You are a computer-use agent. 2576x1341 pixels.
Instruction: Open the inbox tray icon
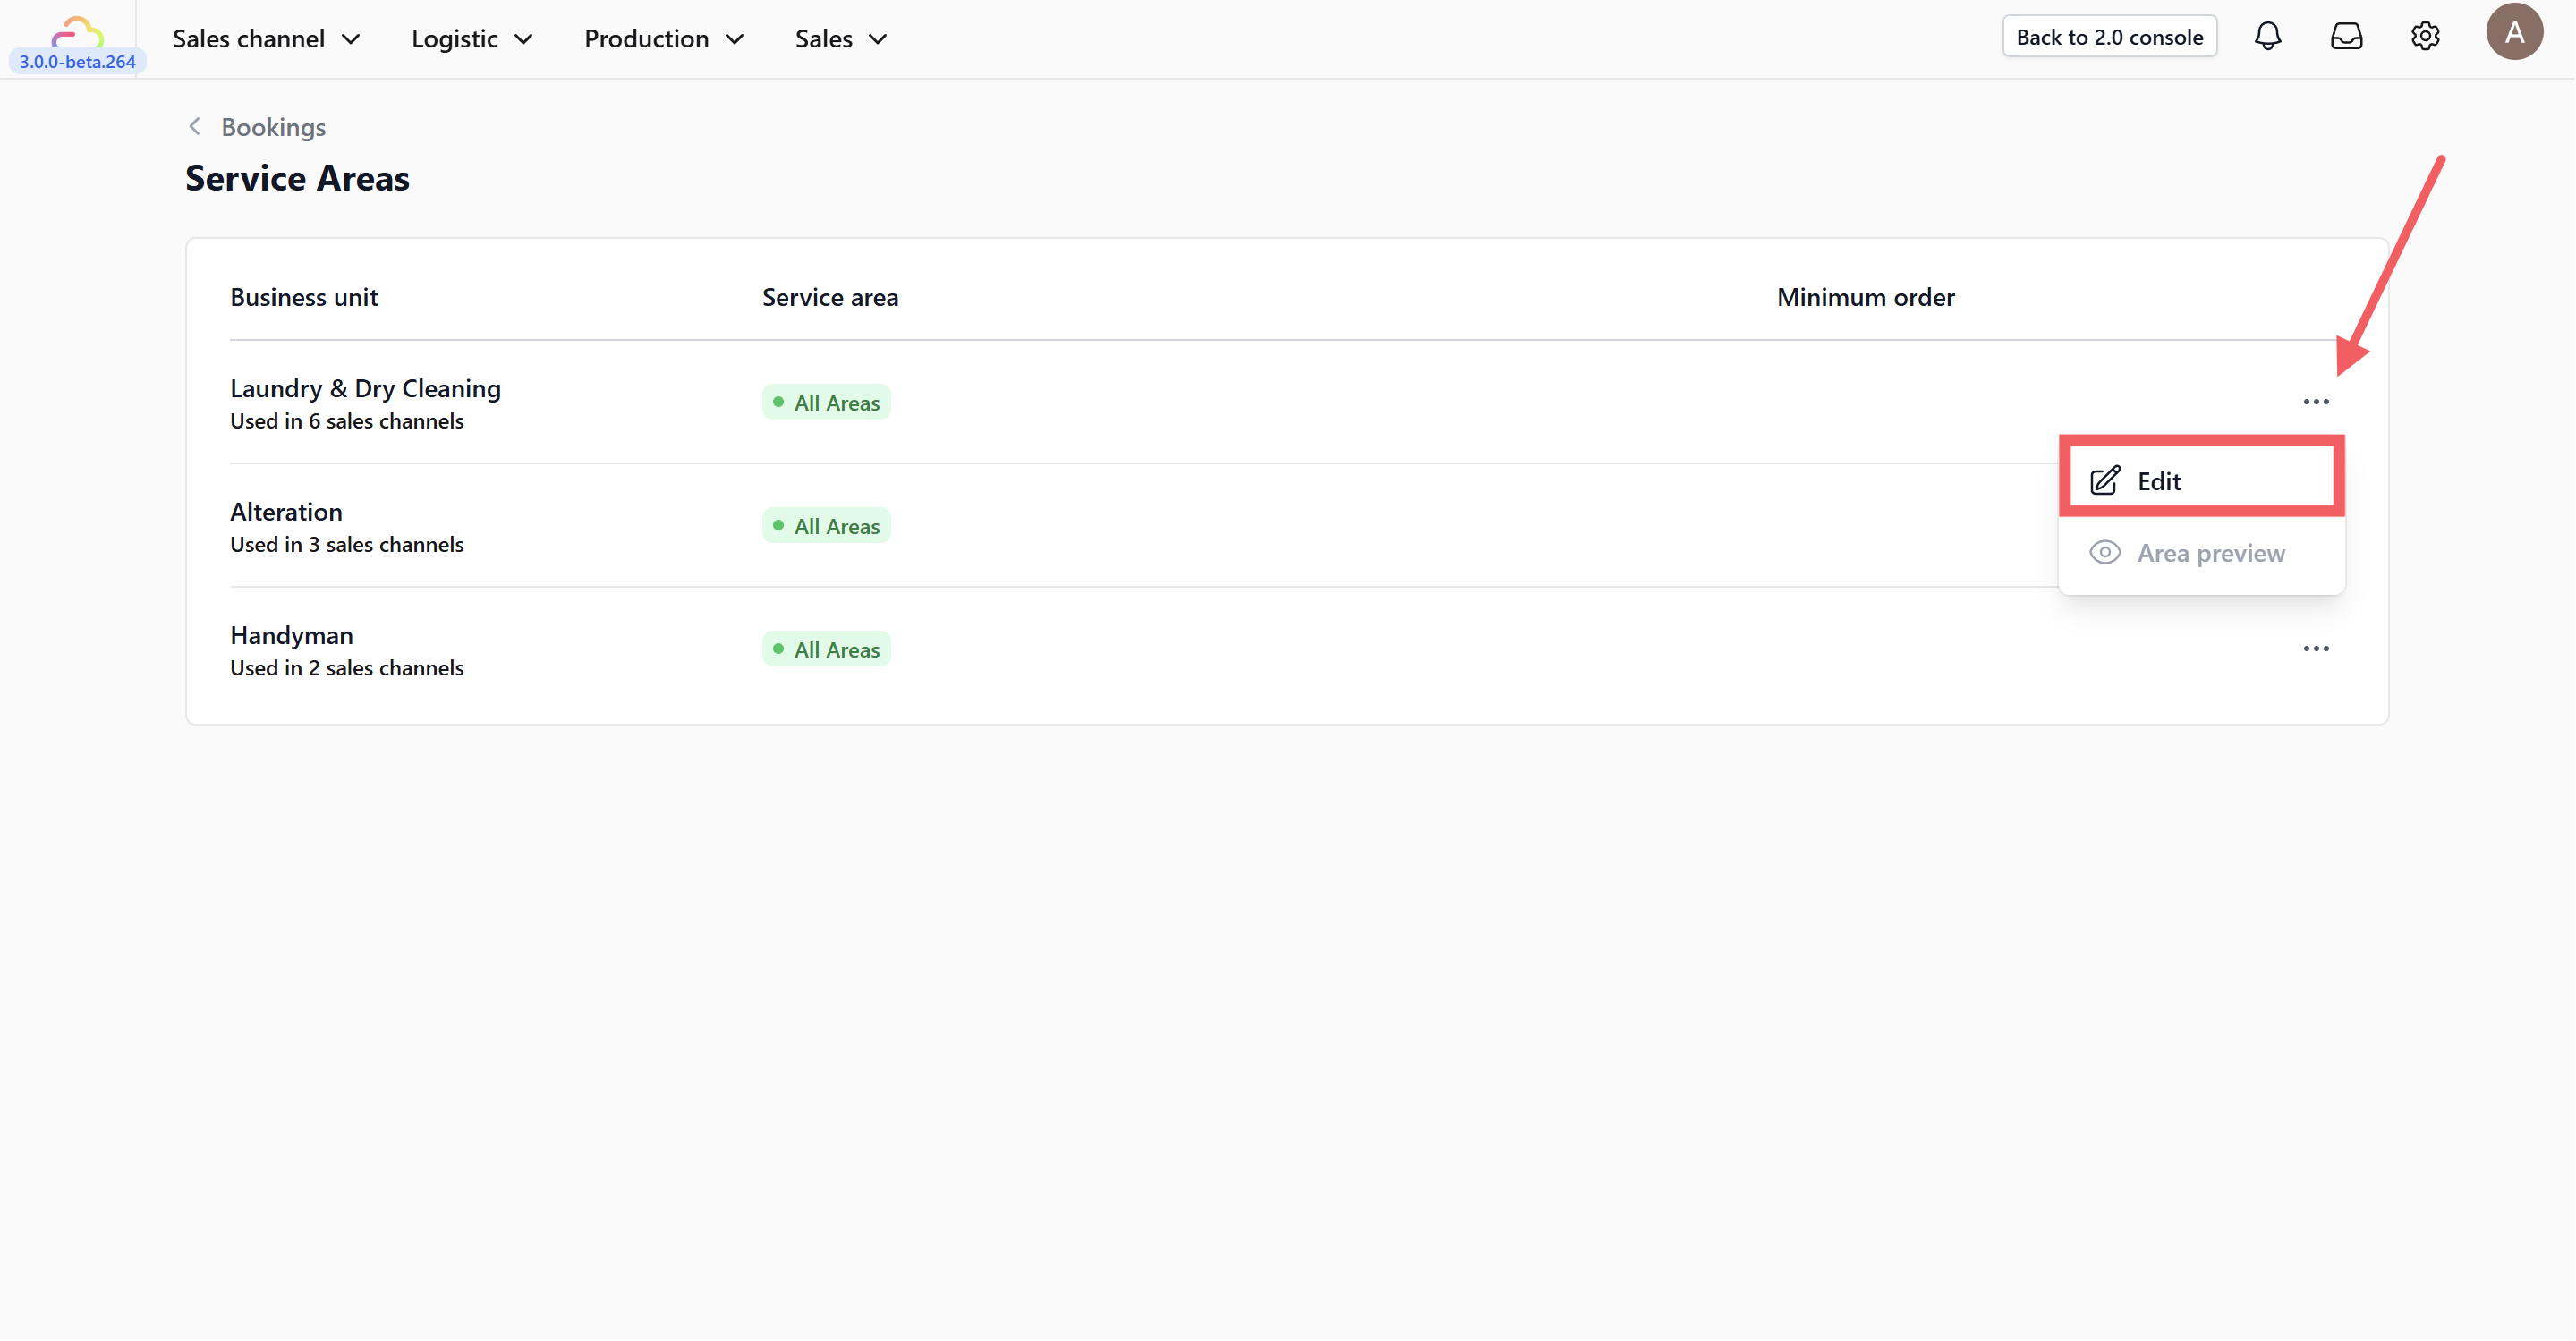click(x=2346, y=37)
